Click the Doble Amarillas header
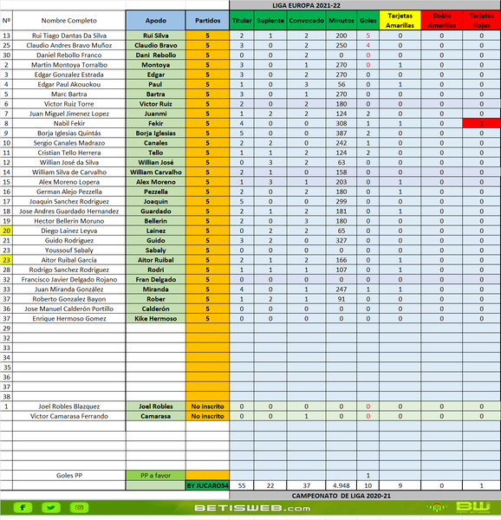This screenshot has height=520, width=501. (442, 20)
